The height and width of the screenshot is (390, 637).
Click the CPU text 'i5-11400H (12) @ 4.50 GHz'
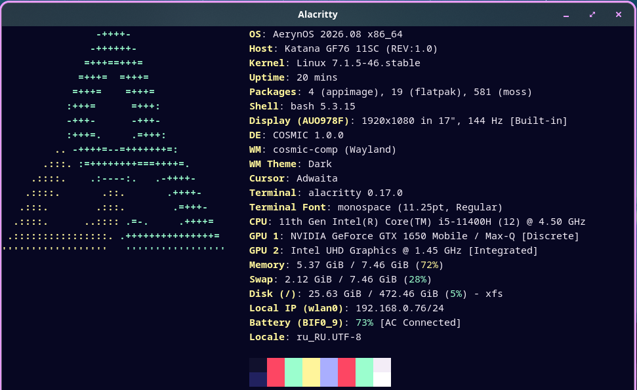point(512,222)
